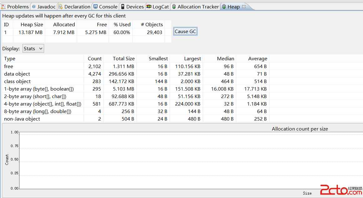Click the Problems tab icon
This screenshot has width=363, height=198.
(x=3, y=7)
